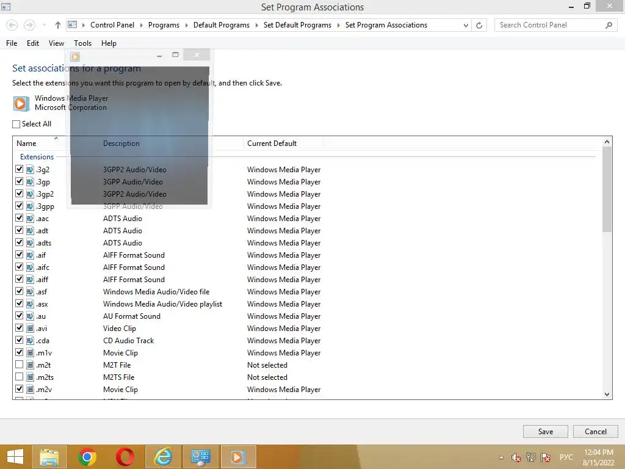Check the .m2ts extension checkbox
The image size is (625, 469).
point(19,376)
